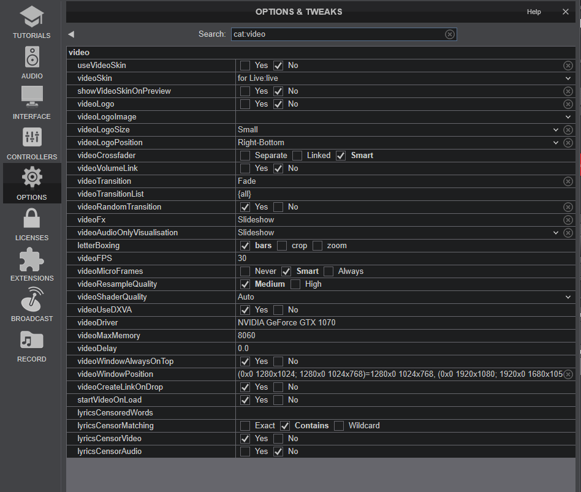Click the videoFPS value field
Screen dimensions: 581x492
(398, 259)
